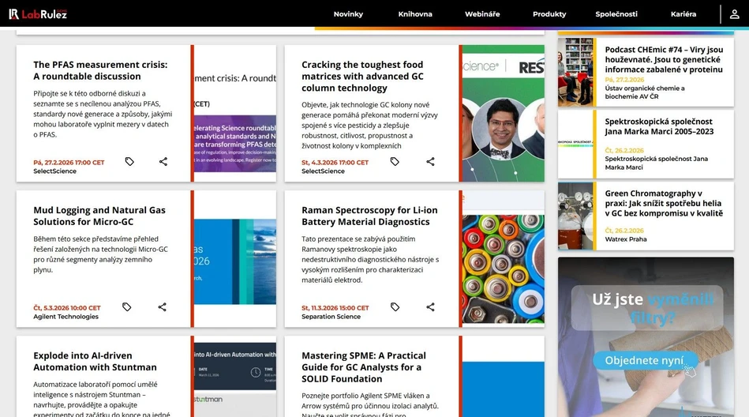This screenshot has width=749, height=417.
Task: Navigate to Webináře section
Action: [482, 14]
